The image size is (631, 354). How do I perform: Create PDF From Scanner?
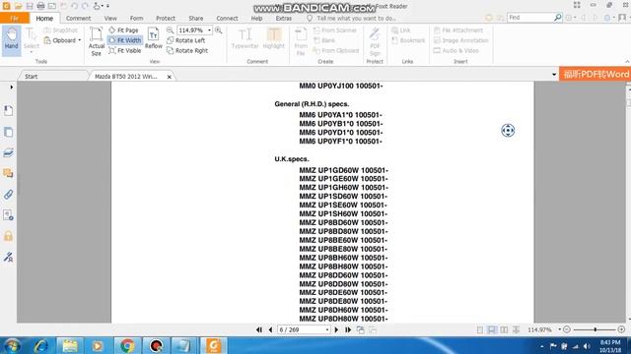coord(335,30)
